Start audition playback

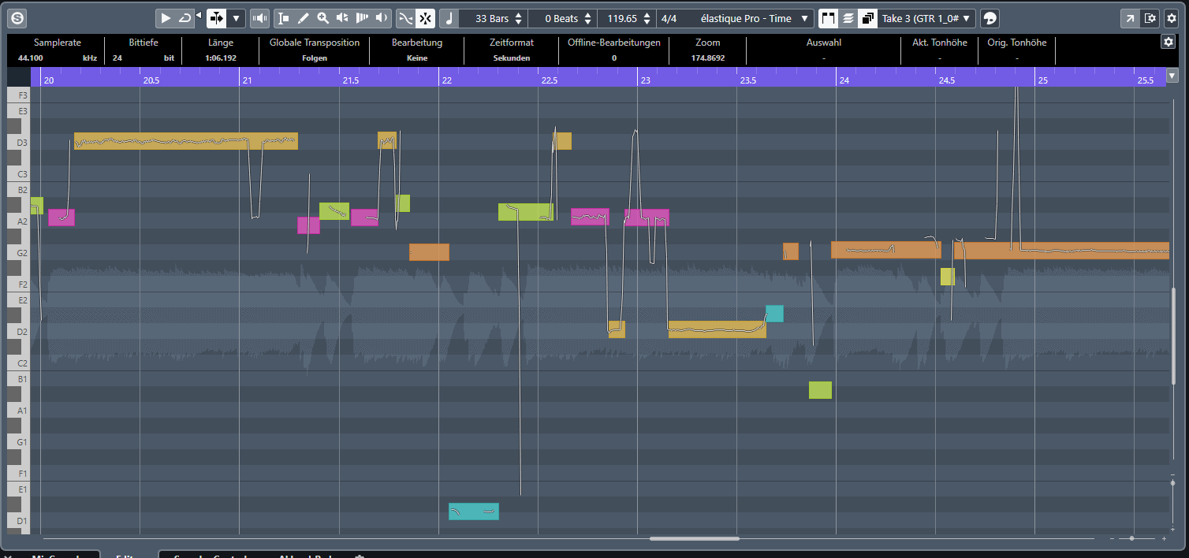pos(166,18)
